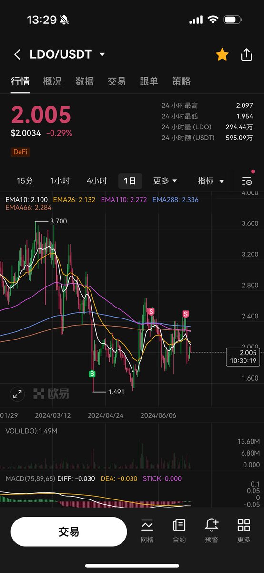Tap the 1.491 low price label
Screen dimensions: 264x573
[x=117, y=392]
